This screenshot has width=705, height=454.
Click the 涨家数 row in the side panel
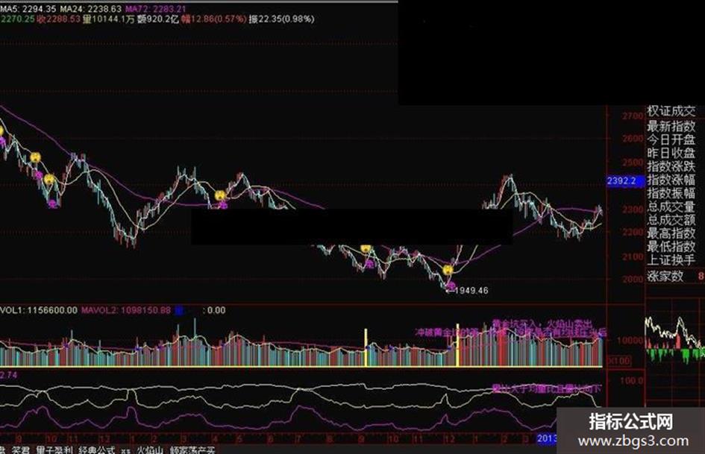(x=665, y=276)
